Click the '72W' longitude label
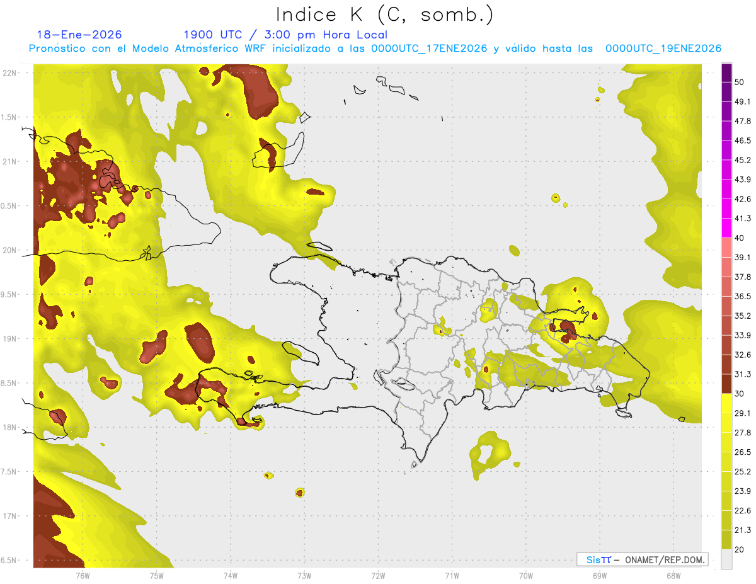 [378, 575]
